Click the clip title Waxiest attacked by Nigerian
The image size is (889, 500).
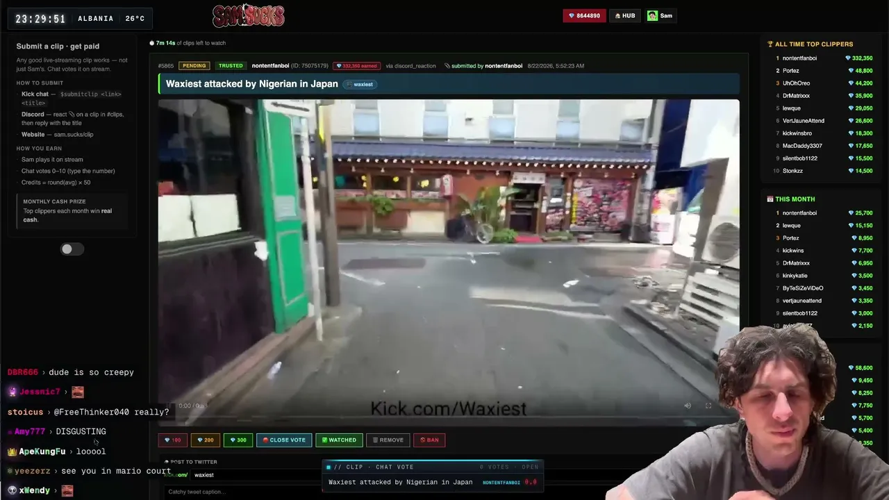click(x=252, y=84)
